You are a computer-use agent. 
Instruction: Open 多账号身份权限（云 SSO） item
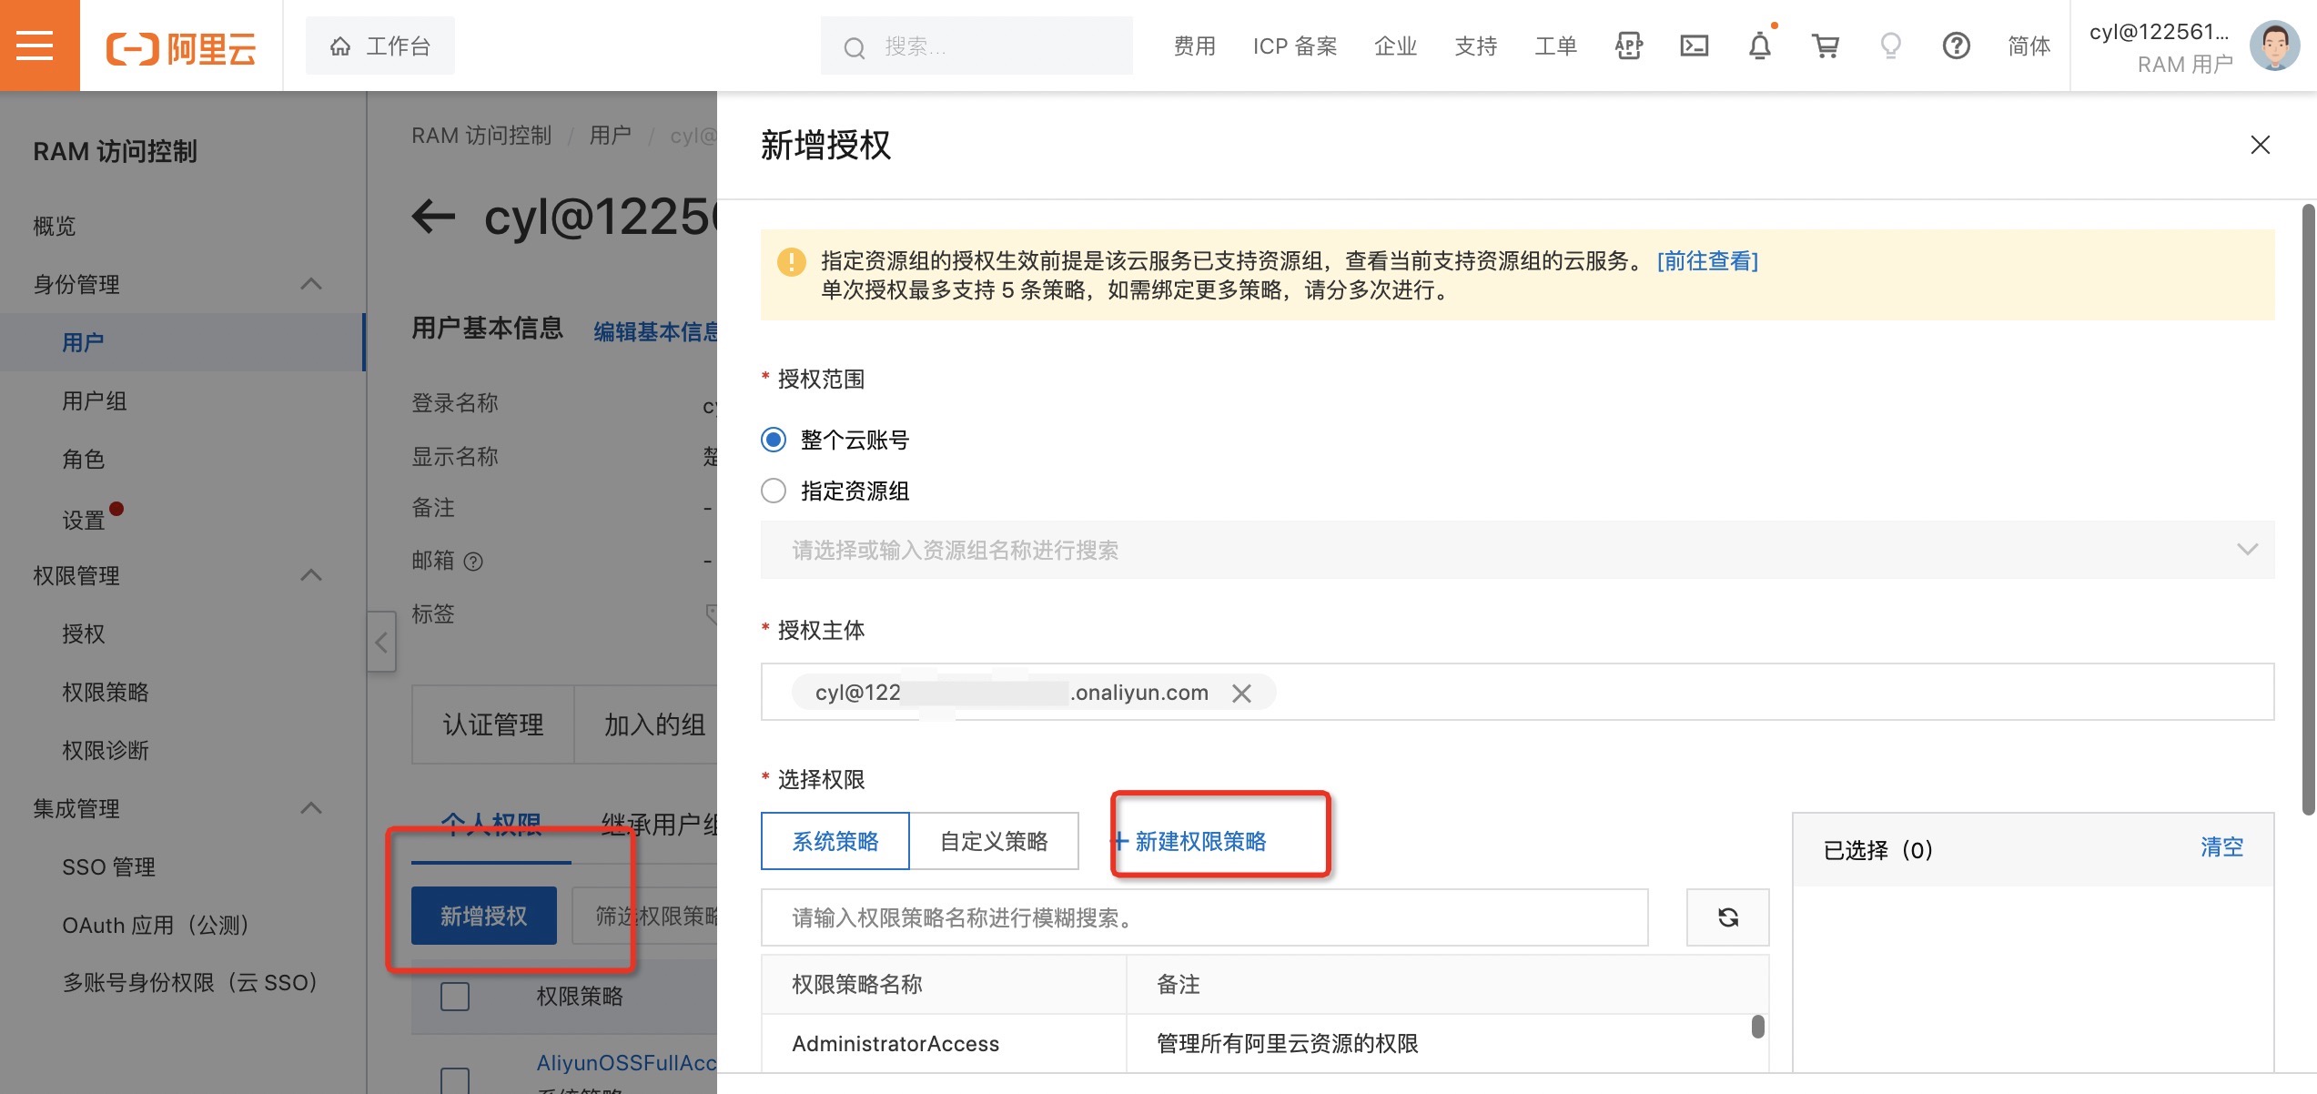click(189, 983)
